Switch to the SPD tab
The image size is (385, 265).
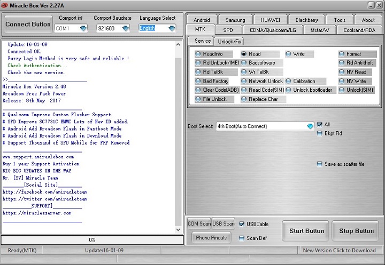[228, 30]
